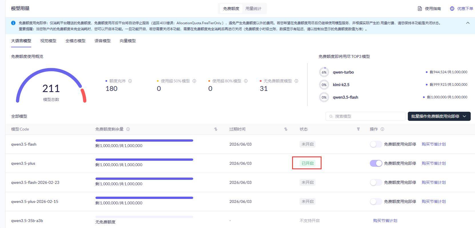The width and height of the screenshot is (475, 228).
Task: Enable 免费额度用完即停 toggle for qwen3.5-plus-2026-02-15
Action: [376, 201]
